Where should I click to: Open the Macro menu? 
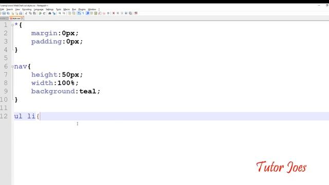[66, 9]
